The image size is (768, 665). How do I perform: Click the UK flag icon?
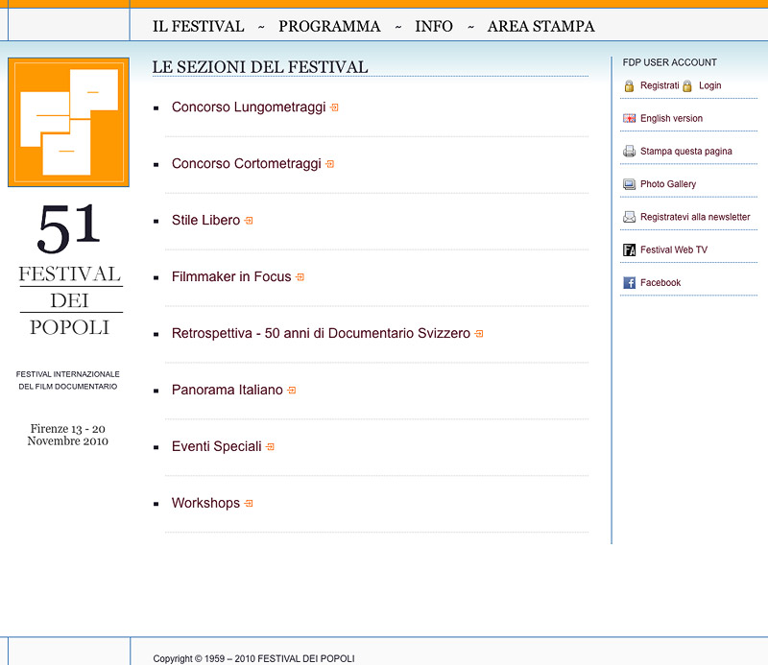[630, 118]
